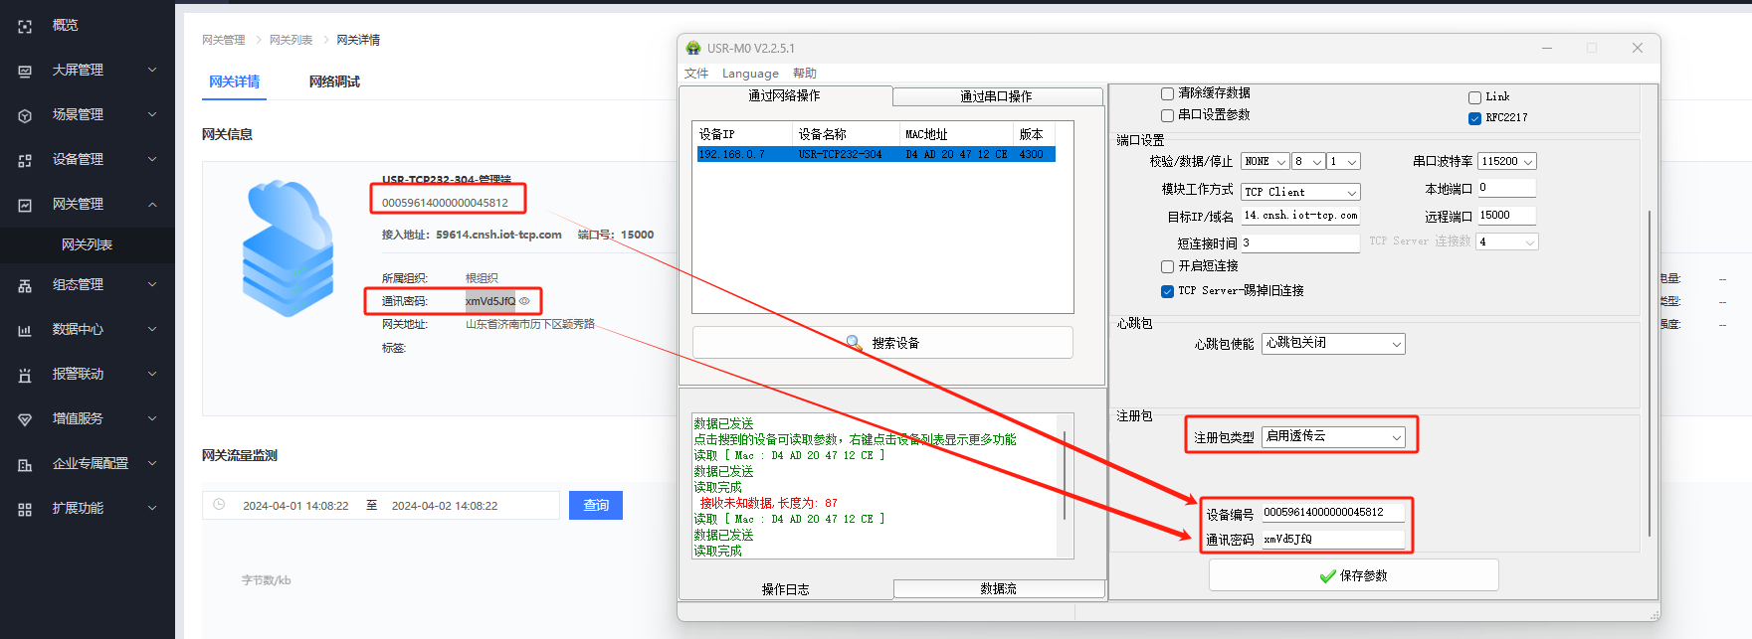Enable the 串口设置参数 checkbox
The height and width of the screenshot is (639, 1752).
1167,115
